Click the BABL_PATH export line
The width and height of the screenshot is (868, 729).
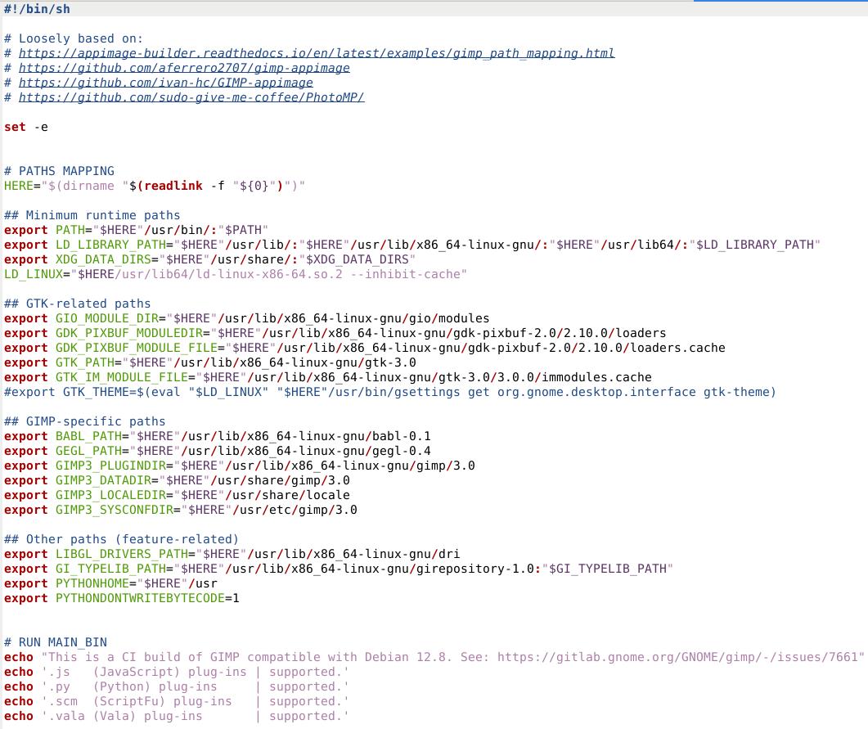[217, 436]
